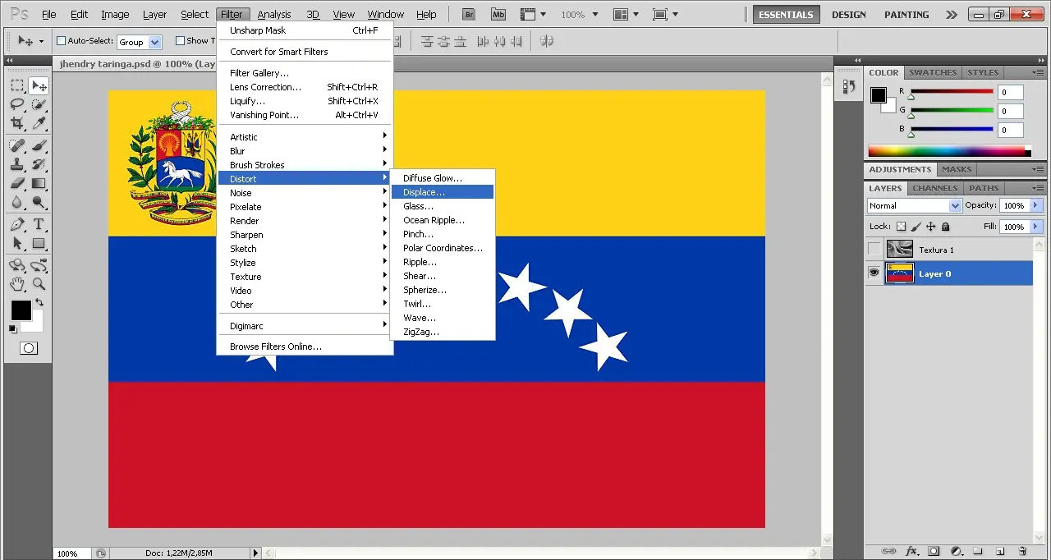
Task: Show the Textura 1 layer
Action: (874, 250)
